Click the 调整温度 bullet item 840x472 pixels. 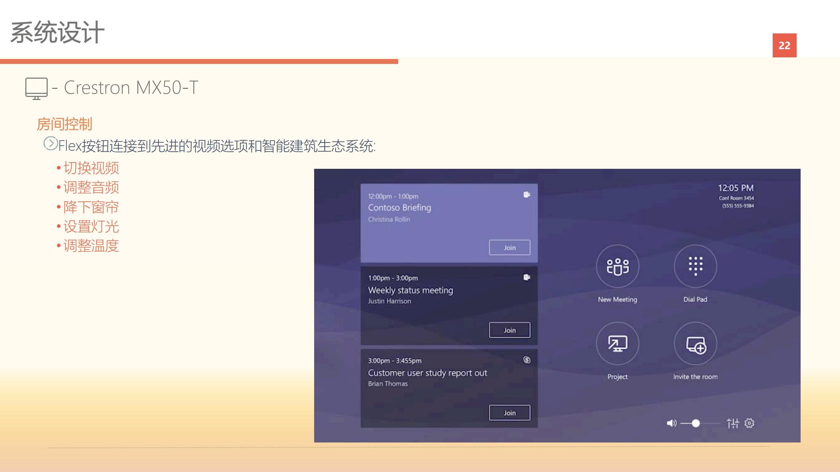[91, 246]
